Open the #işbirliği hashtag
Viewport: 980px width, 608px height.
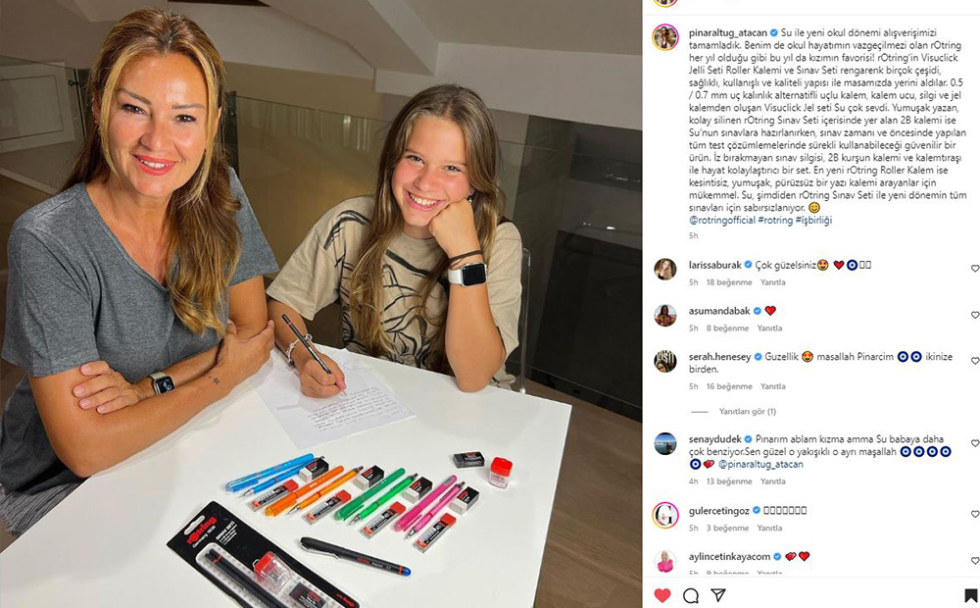pyautogui.click(x=813, y=221)
